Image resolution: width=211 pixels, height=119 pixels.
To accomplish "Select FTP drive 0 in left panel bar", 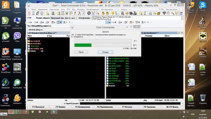I will pos(59,22).
